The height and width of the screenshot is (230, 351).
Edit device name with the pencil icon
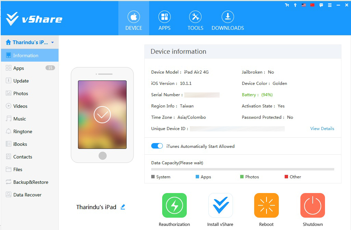123,207
